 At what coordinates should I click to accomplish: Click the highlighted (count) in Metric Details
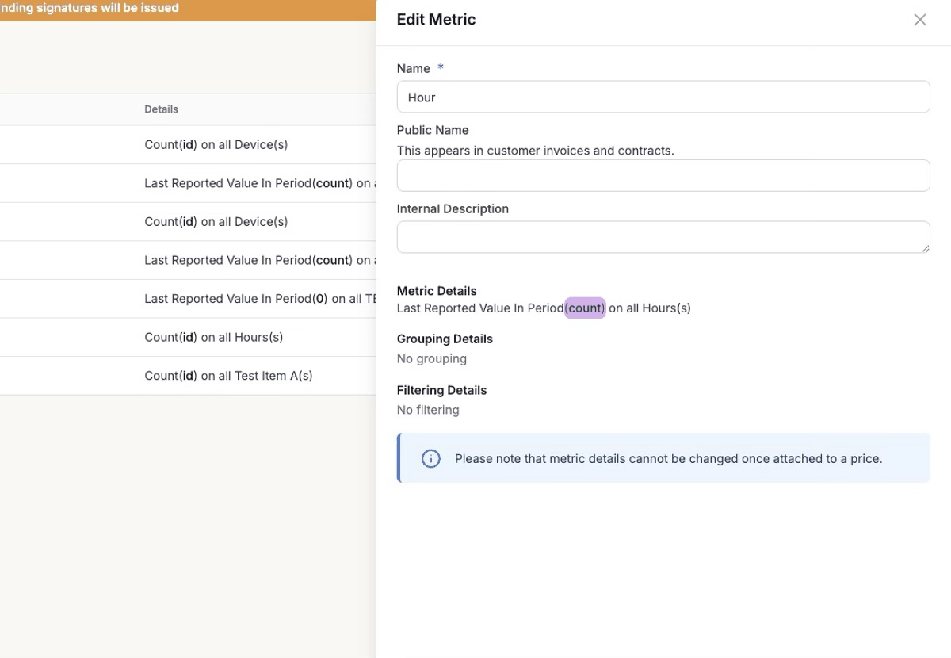[585, 308]
